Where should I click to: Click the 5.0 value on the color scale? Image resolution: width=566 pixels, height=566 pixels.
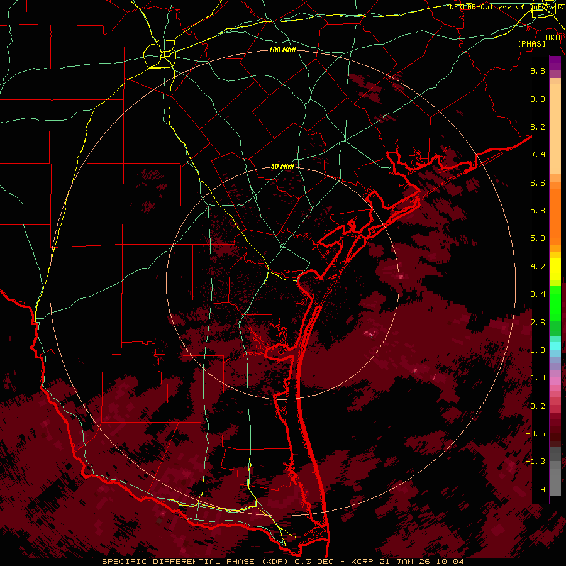tap(538, 238)
